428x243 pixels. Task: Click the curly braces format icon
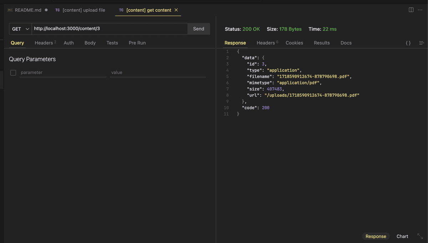point(408,43)
